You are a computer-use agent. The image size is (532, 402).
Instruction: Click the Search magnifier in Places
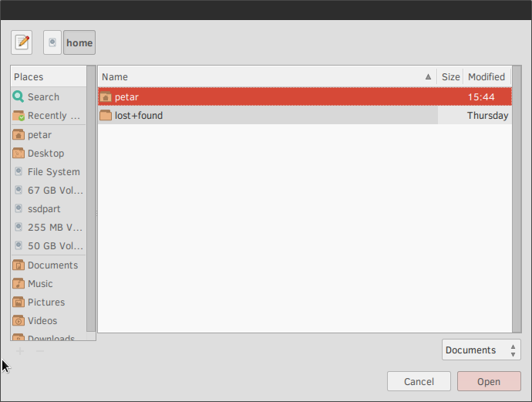coord(19,97)
